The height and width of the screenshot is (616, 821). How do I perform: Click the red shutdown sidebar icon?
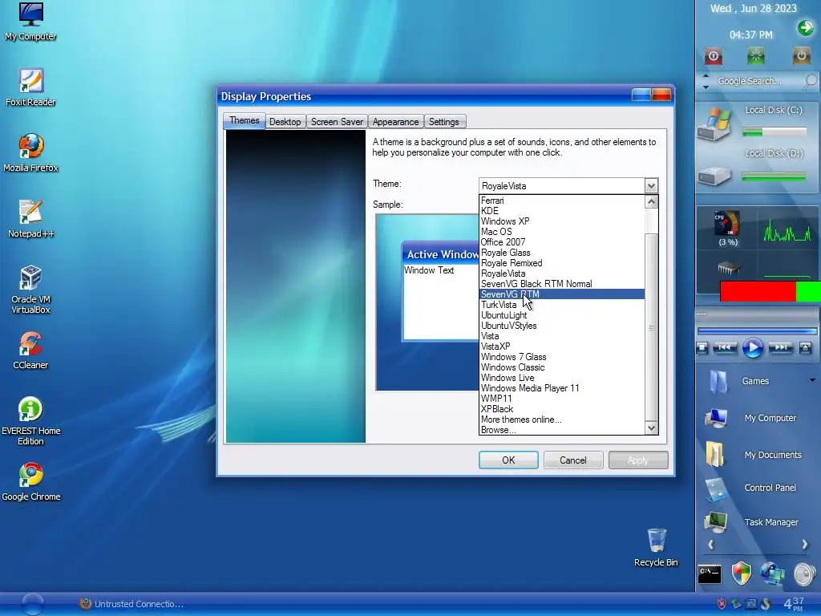(713, 56)
